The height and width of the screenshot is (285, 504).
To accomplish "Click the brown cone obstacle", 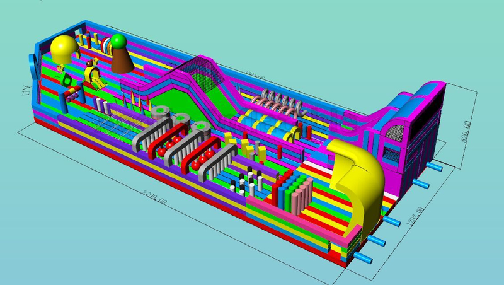I will click(122, 61).
